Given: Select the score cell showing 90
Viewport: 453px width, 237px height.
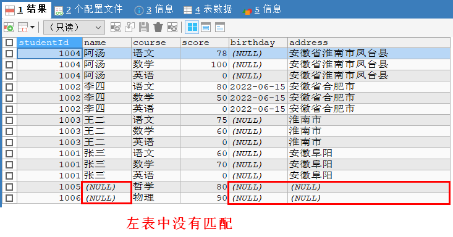Looking at the screenshot, I should point(205,198).
